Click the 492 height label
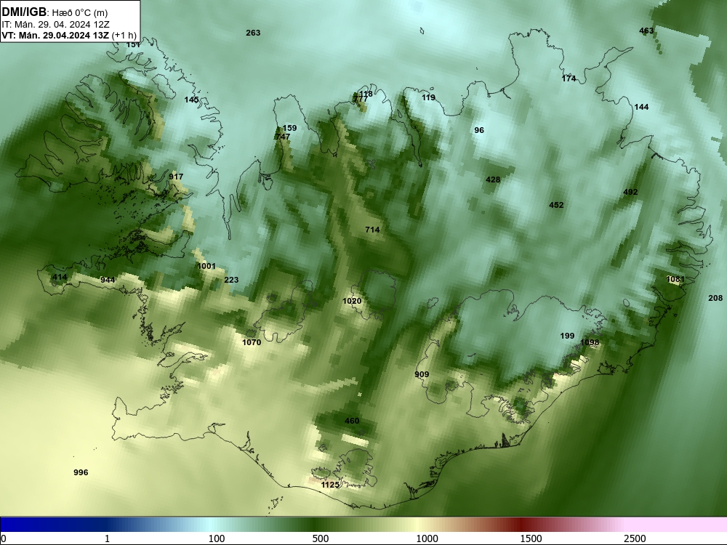The image size is (727, 545). click(x=630, y=192)
